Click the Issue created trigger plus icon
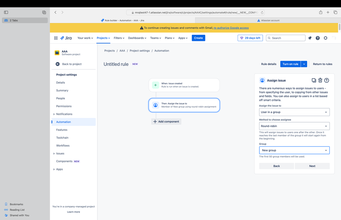The width and height of the screenshot is (341, 220). [x=156, y=85]
